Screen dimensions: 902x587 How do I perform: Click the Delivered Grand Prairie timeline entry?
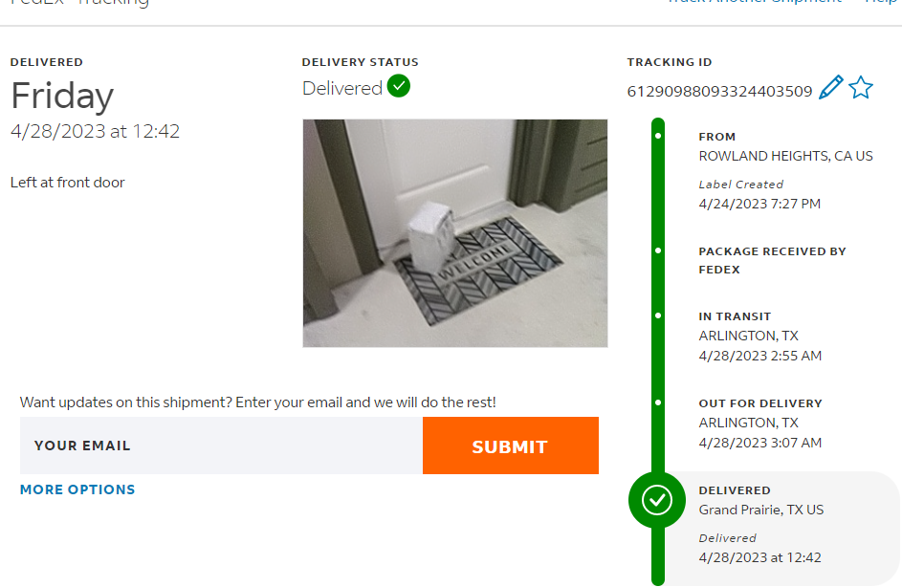click(x=760, y=510)
